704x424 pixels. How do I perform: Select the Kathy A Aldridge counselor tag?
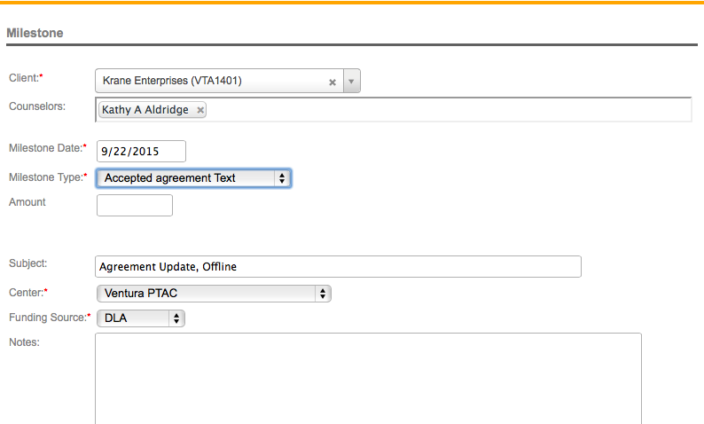(x=145, y=110)
